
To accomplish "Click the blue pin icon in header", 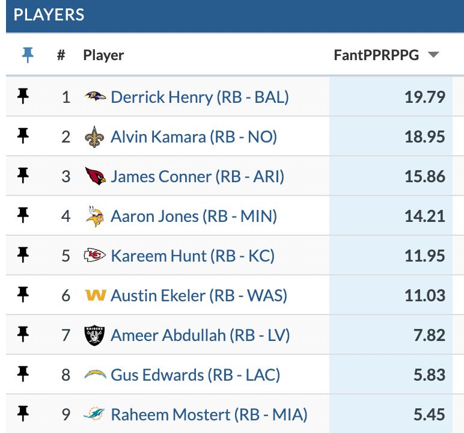I will [28, 55].
